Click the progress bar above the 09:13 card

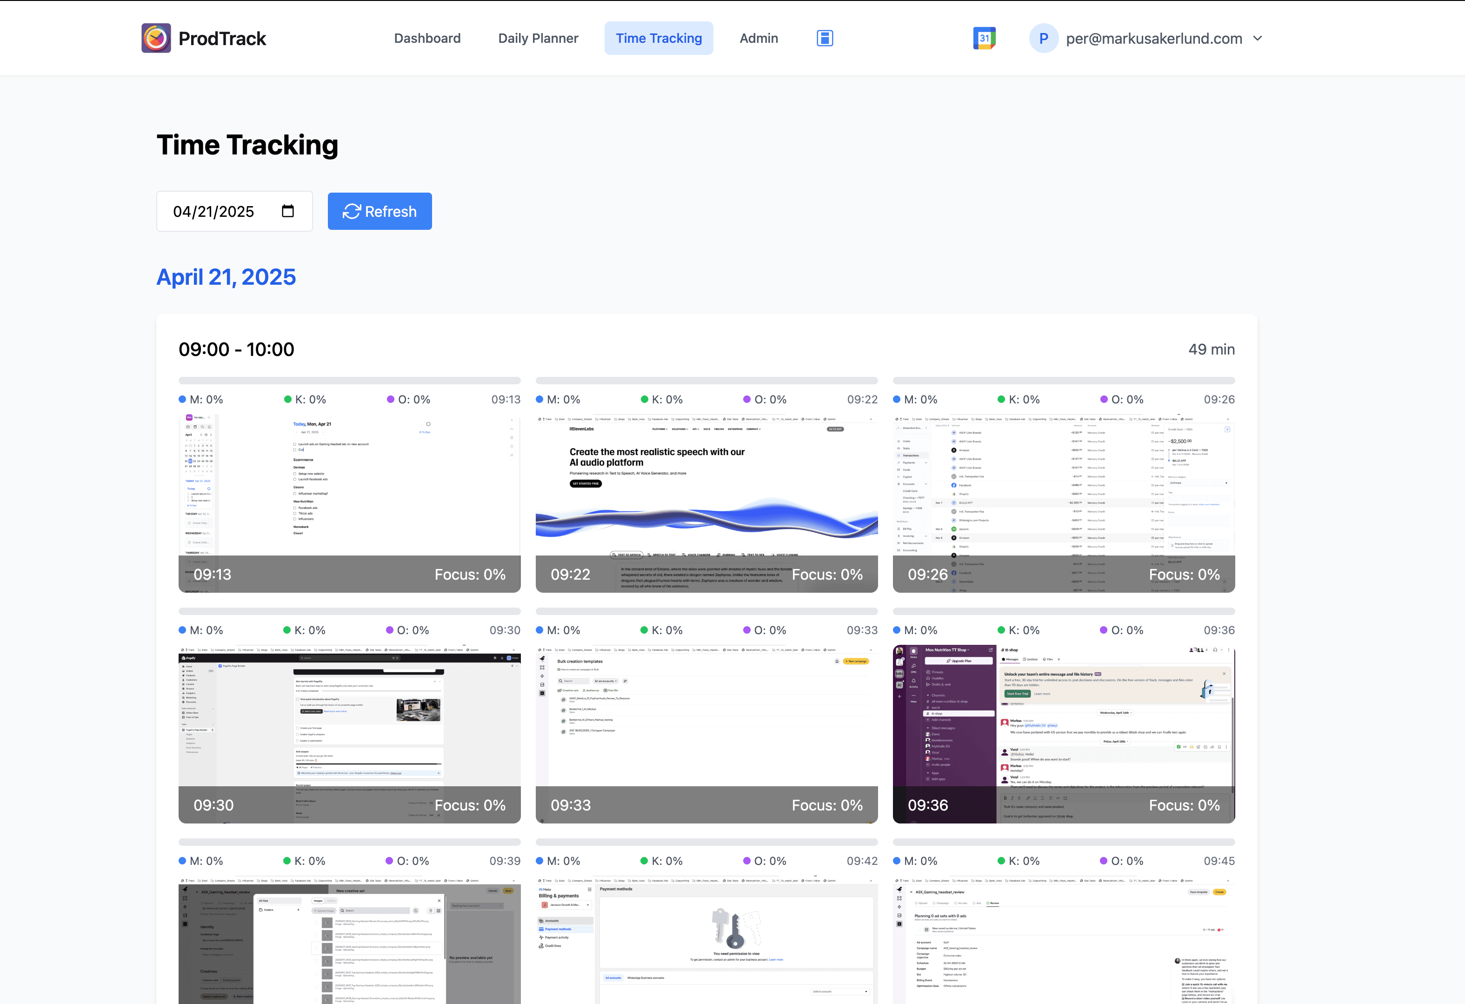[x=349, y=380]
